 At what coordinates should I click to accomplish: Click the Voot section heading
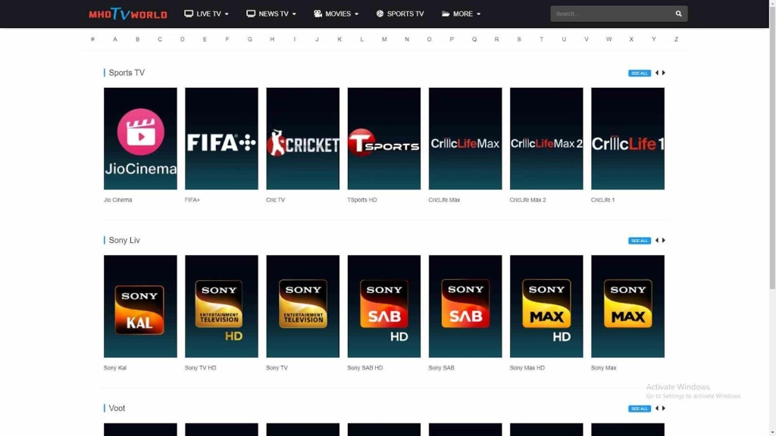[x=117, y=408]
